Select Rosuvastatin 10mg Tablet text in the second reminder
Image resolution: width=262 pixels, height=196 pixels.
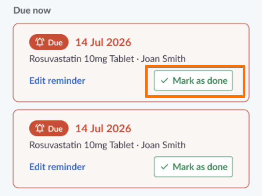(82, 145)
